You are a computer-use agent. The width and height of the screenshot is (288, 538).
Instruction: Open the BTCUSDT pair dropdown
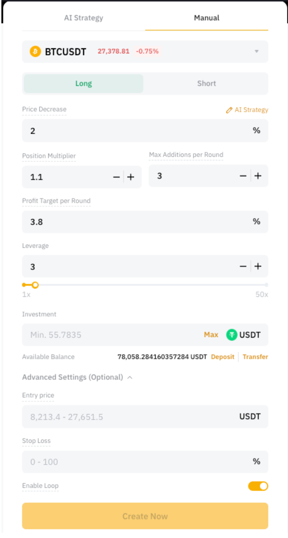pyautogui.click(x=257, y=52)
